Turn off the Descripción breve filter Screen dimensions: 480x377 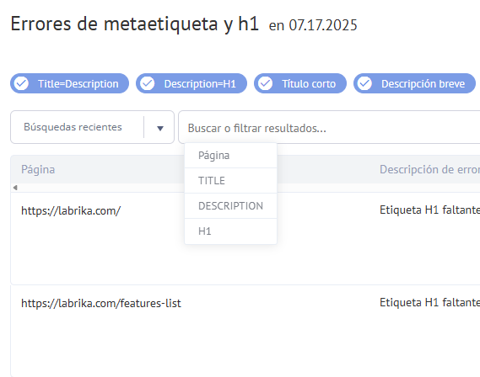click(x=414, y=83)
